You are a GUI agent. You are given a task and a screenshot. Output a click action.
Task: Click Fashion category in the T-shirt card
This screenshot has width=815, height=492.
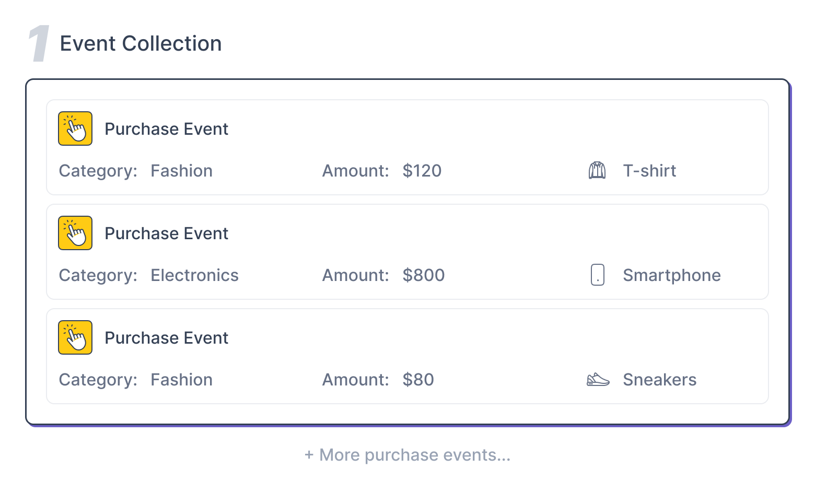[181, 171]
